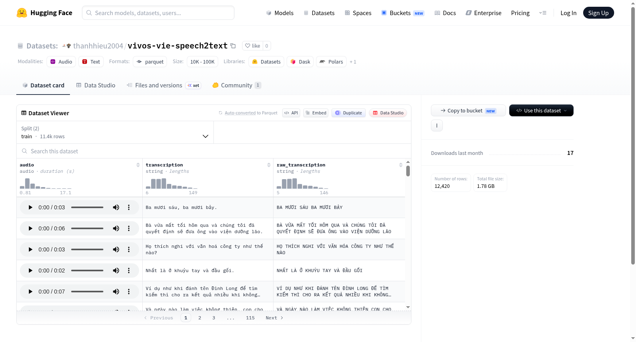Select the 10K - 100K size tag
Image resolution: width=636 pixels, height=342 pixels.
coord(202,62)
